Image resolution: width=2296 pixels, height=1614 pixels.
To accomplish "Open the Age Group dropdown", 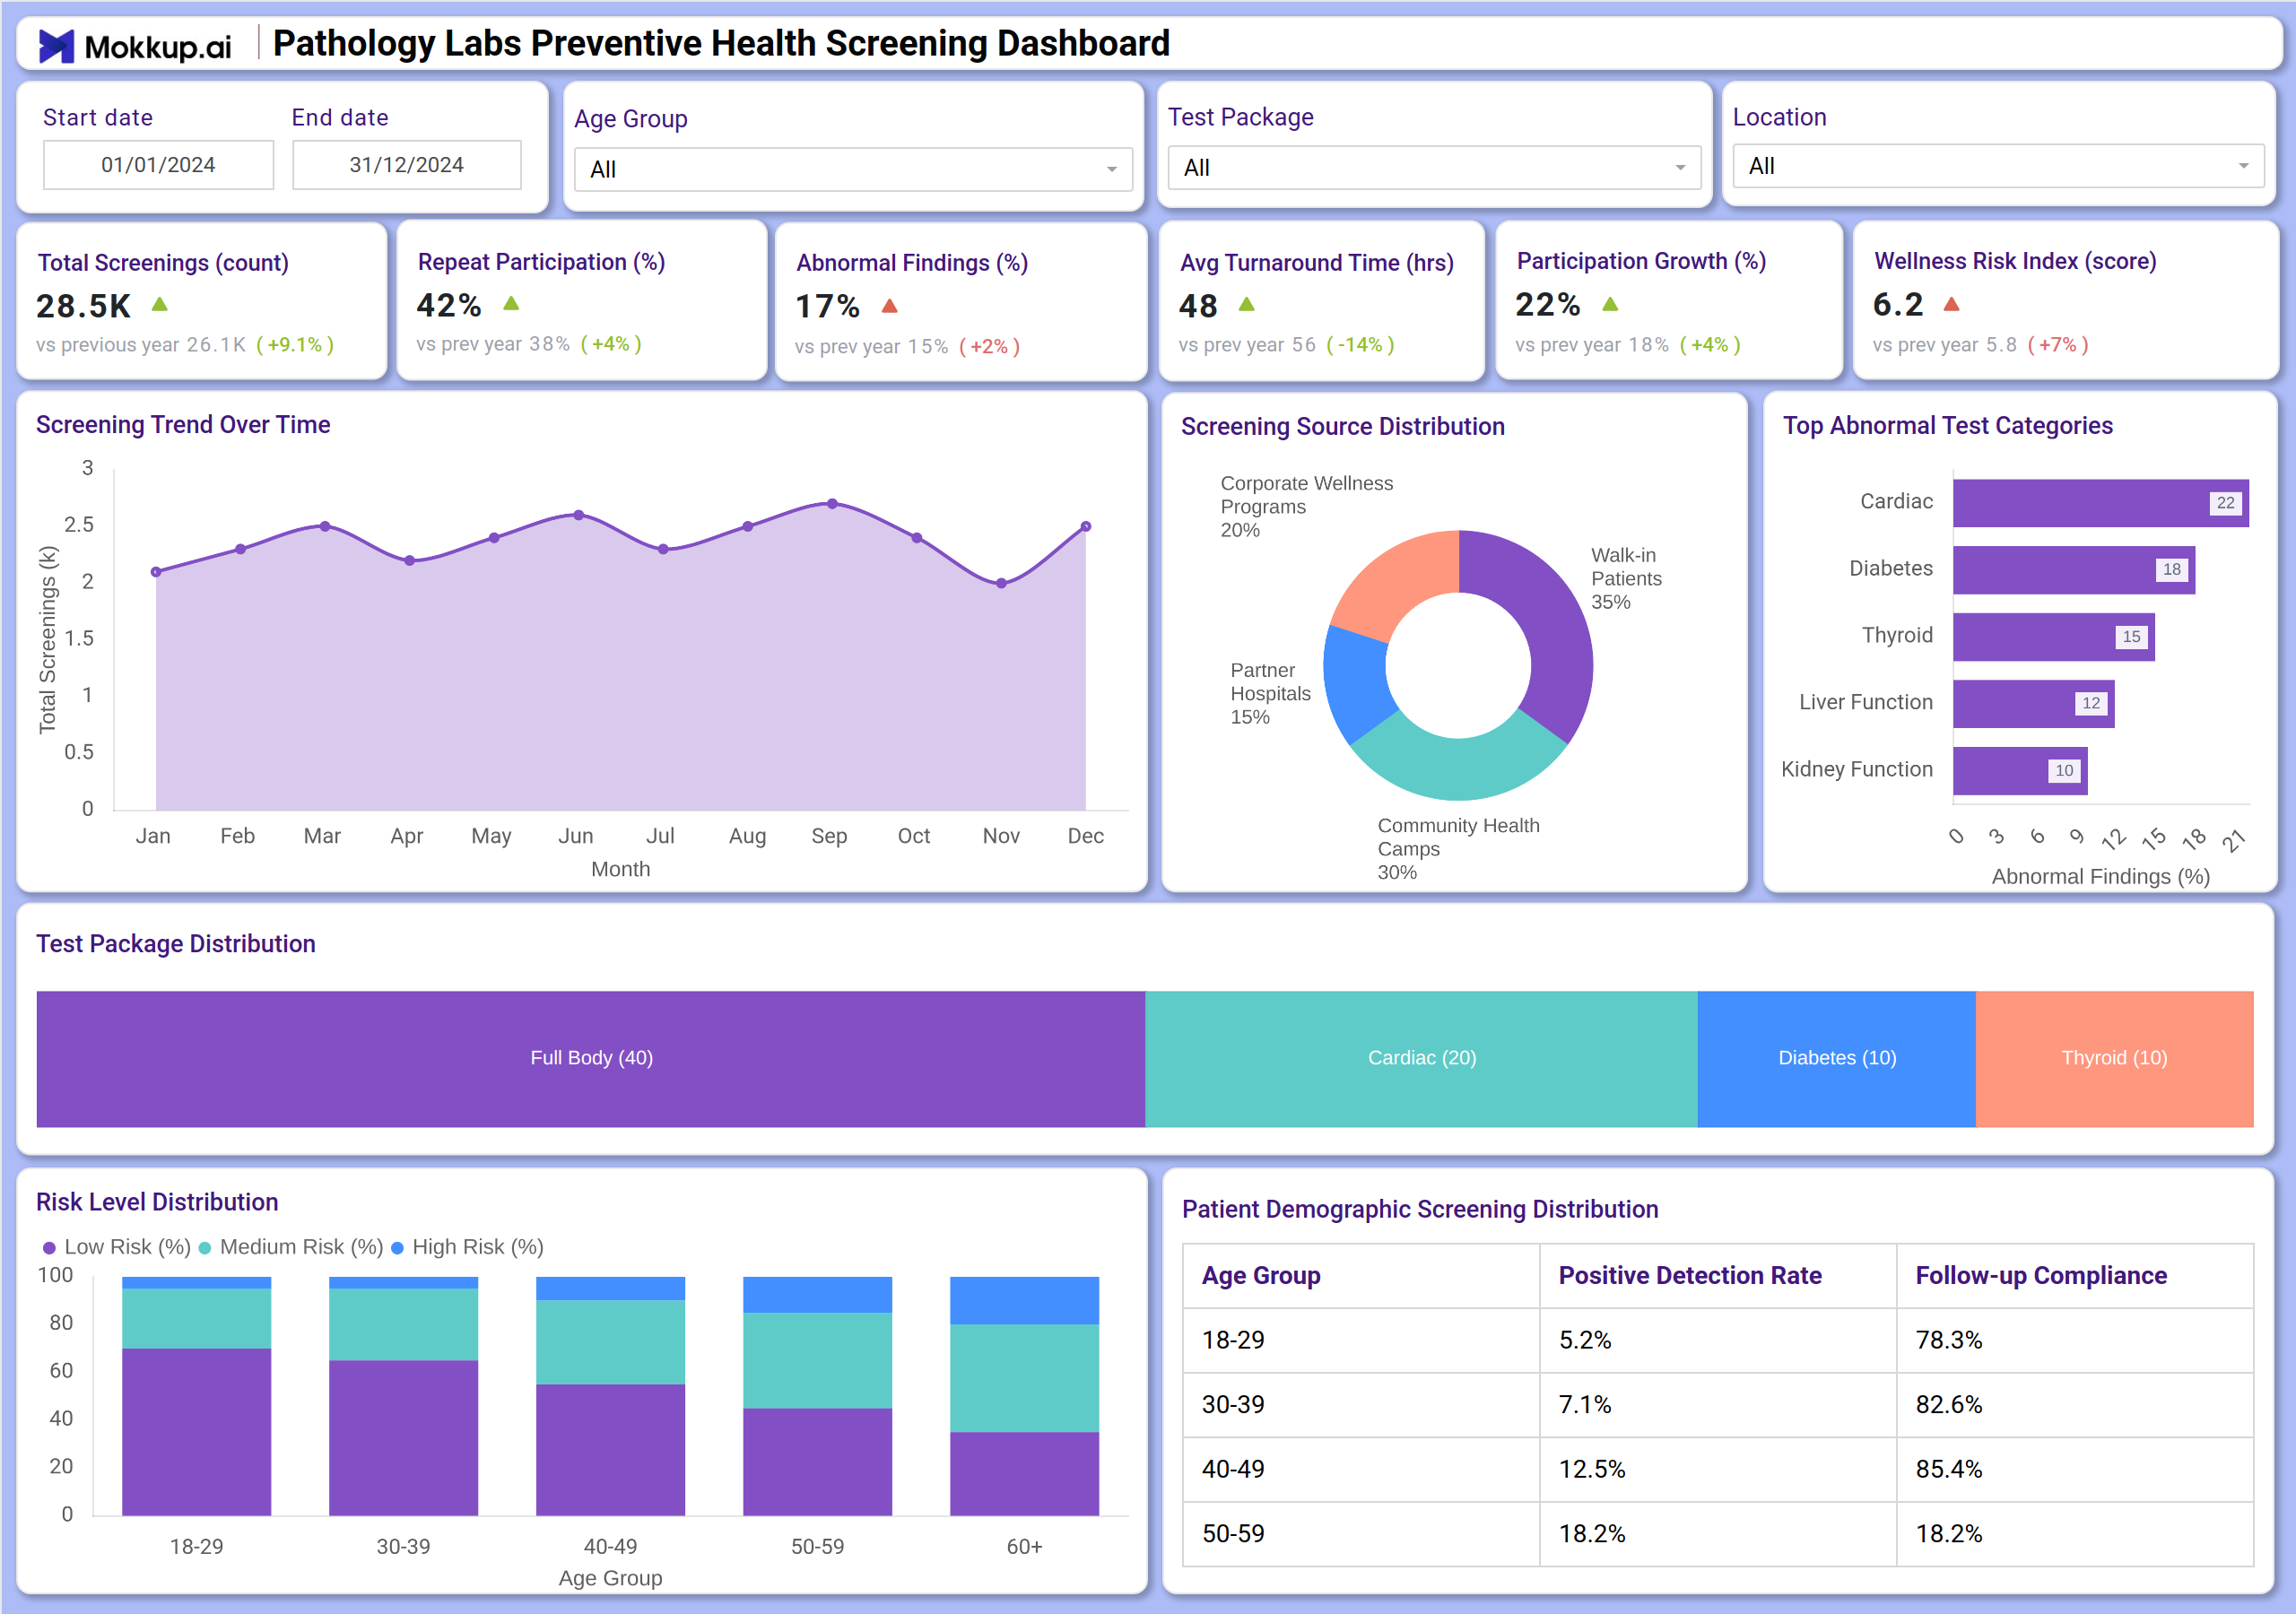I will pyautogui.click(x=853, y=169).
